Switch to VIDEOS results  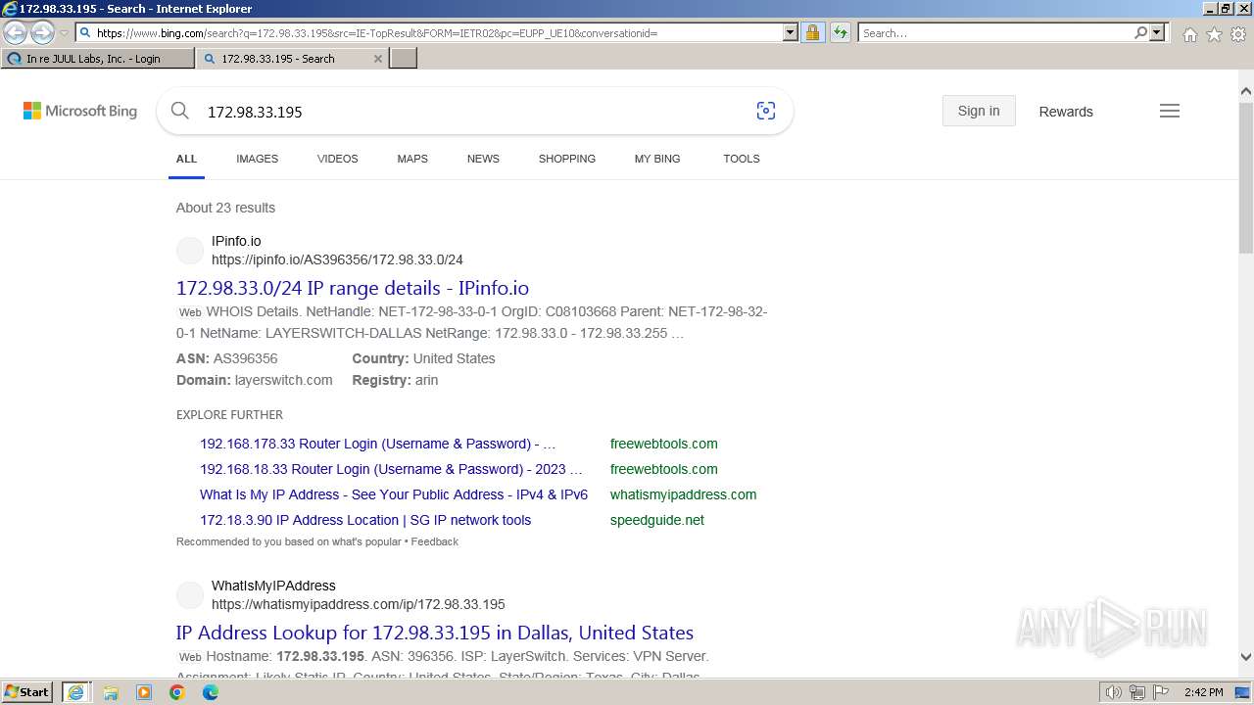tap(337, 159)
